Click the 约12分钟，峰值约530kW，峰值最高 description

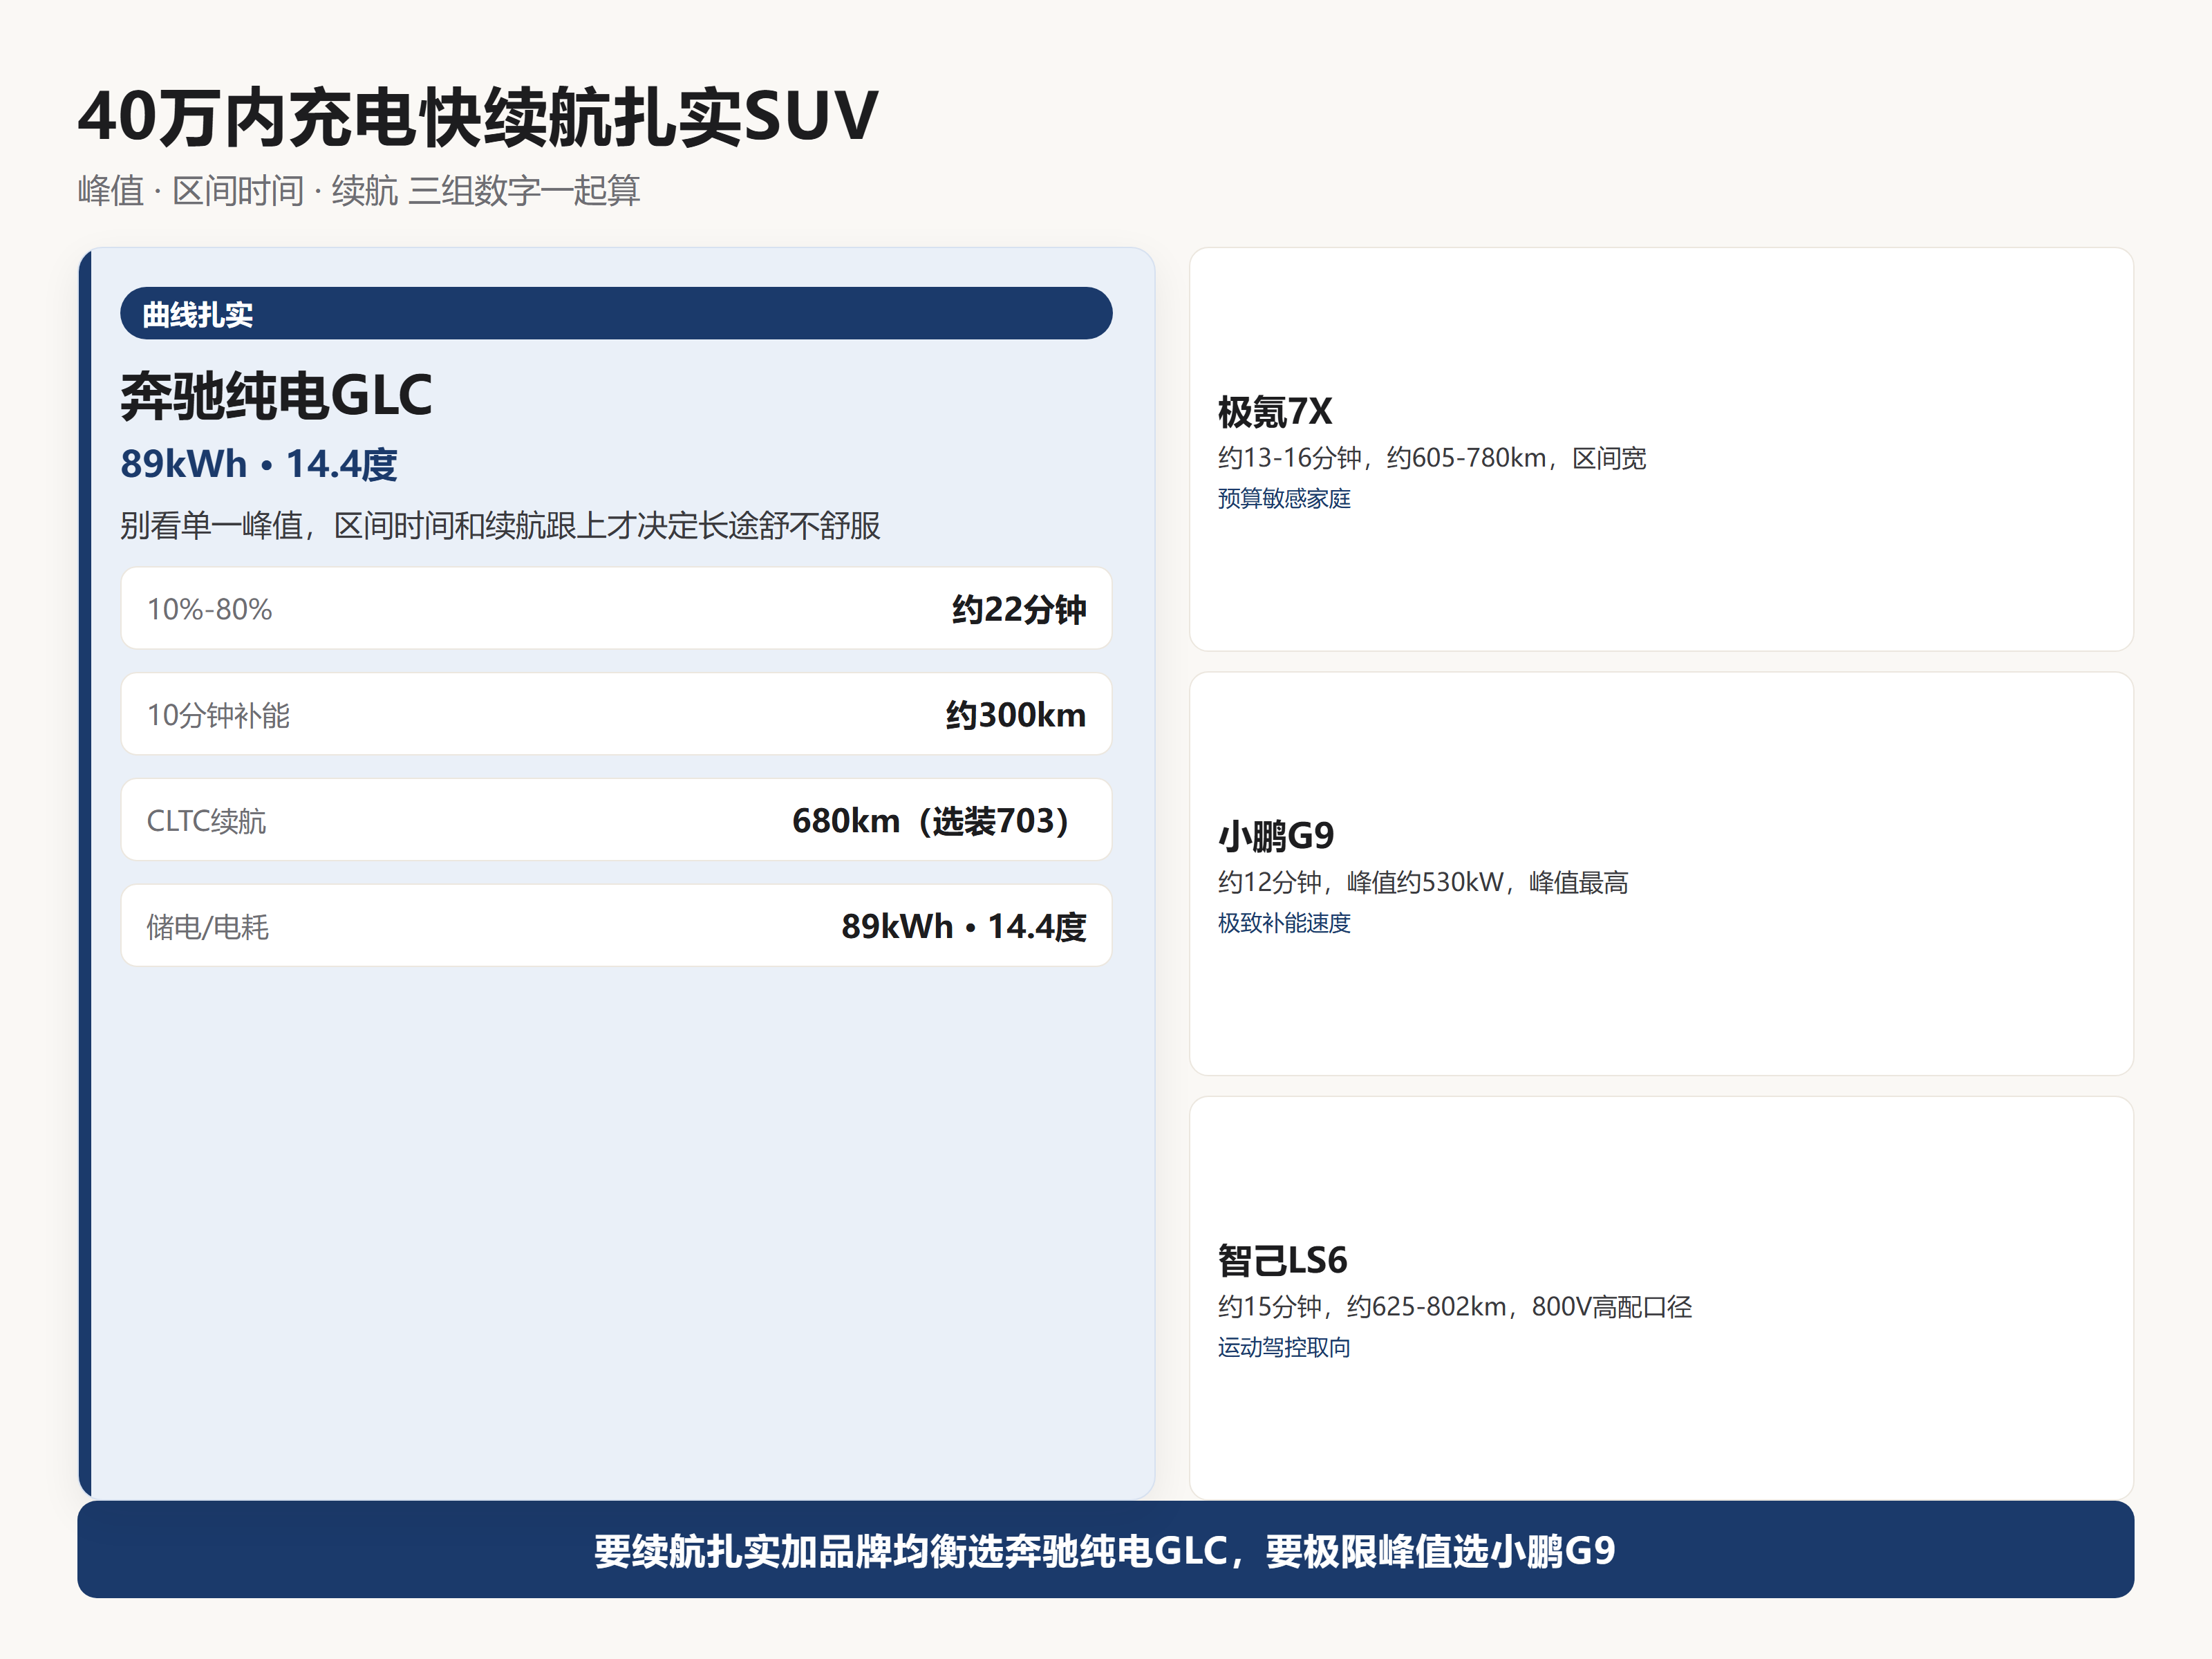click(1423, 882)
